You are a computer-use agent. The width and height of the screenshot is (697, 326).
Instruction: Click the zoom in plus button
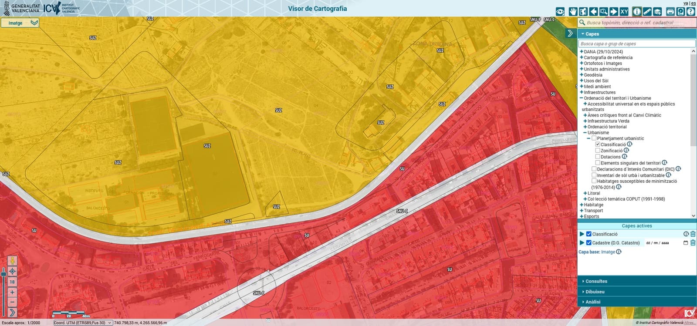(12, 292)
